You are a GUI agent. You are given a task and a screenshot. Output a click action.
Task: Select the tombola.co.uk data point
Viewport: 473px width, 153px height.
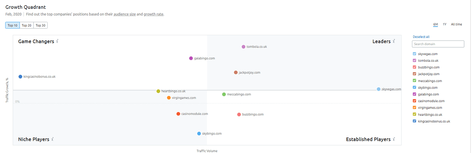(244, 47)
